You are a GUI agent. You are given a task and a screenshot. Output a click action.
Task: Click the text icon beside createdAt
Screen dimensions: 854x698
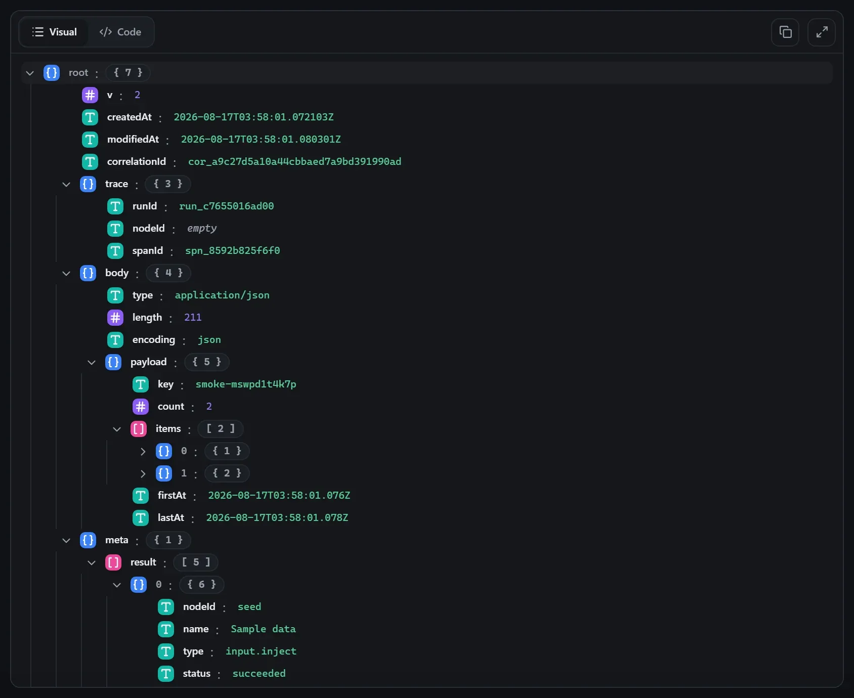[90, 117]
